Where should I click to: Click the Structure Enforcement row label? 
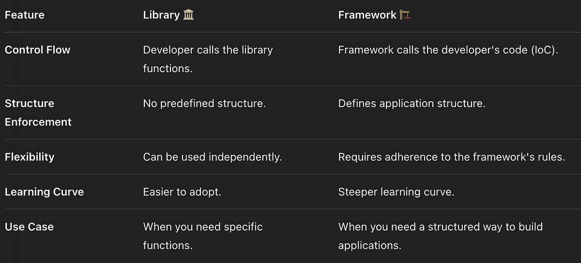38,113
